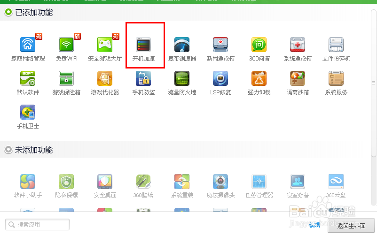Image resolution: width=377 pixels, height=236 pixels.
Task: Launch the 手机卫士 tool
Action: pyautogui.click(x=28, y=112)
